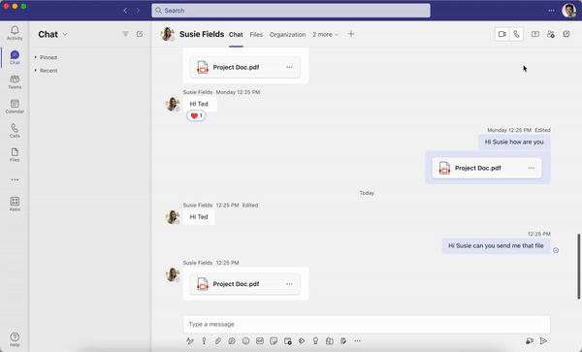This screenshot has width=582, height=352.
Task: Open Calendar from the left rail
Action: pos(15,106)
